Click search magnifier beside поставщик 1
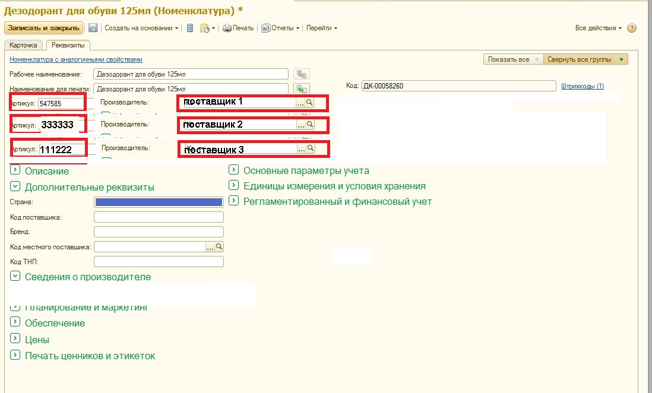Viewport: 652px width, 393px height. click(309, 102)
